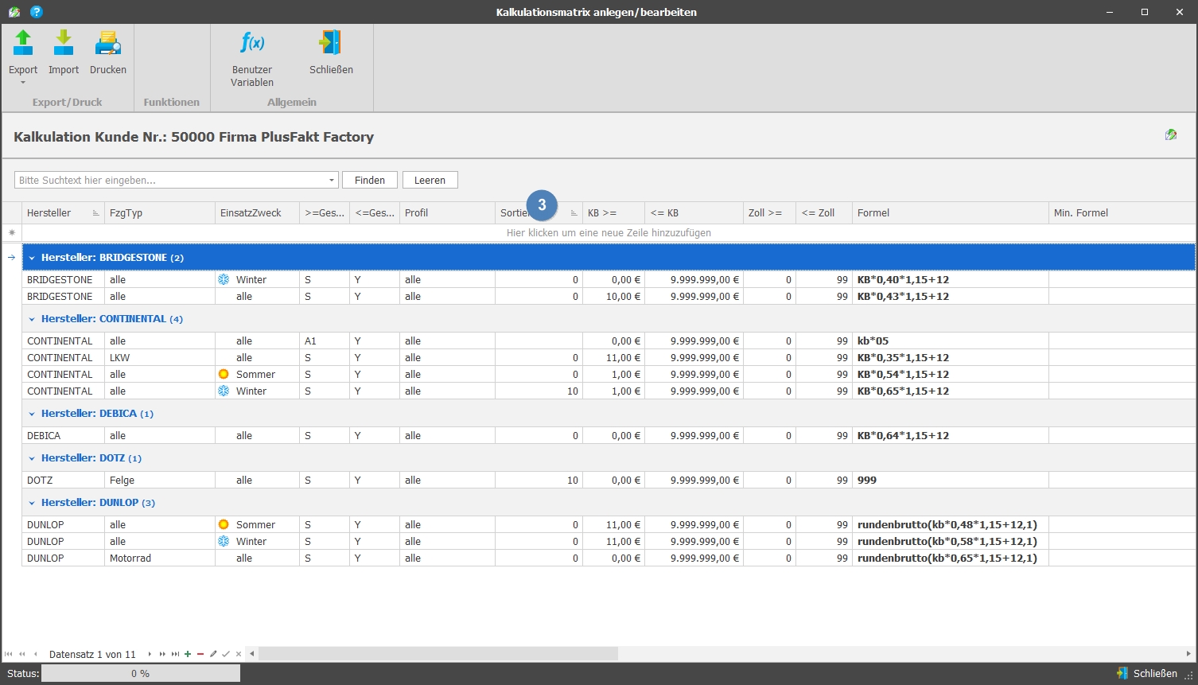Image resolution: width=1198 pixels, height=685 pixels.
Task: Click the KB >= column header
Action: coord(613,212)
